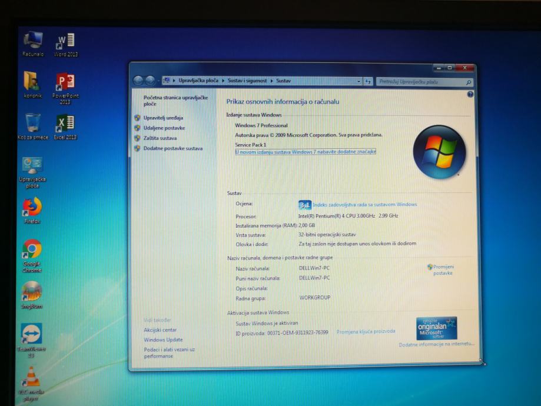Minimize the Sustav window
The height and width of the screenshot is (406, 541).
click(x=439, y=68)
